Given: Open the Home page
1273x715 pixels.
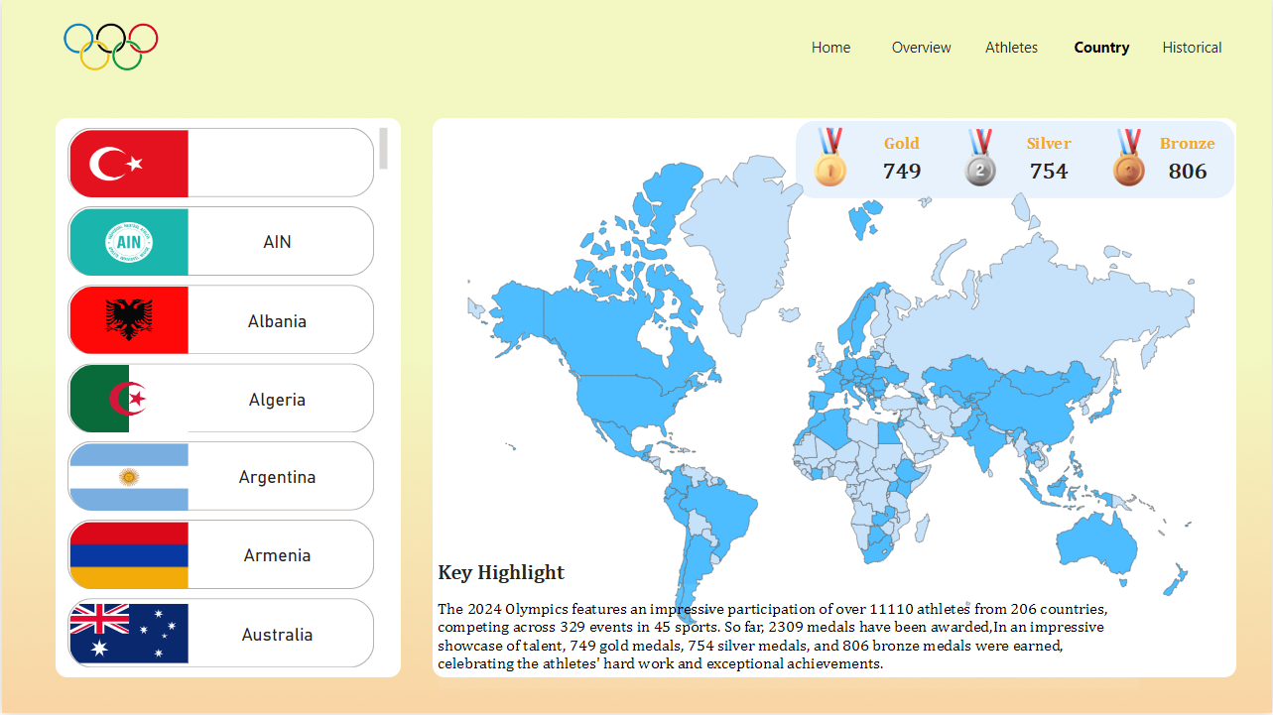Looking at the screenshot, I should (x=830, y=48).
